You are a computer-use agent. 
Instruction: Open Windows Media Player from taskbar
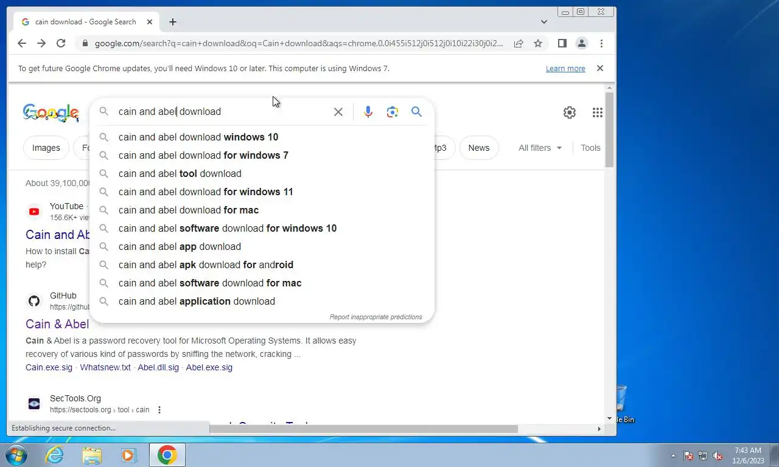pyautogui.click(x=129, y=455)
